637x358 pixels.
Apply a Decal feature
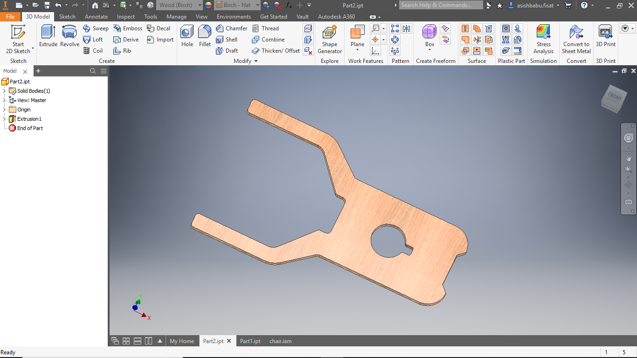(x=159, y=28)
